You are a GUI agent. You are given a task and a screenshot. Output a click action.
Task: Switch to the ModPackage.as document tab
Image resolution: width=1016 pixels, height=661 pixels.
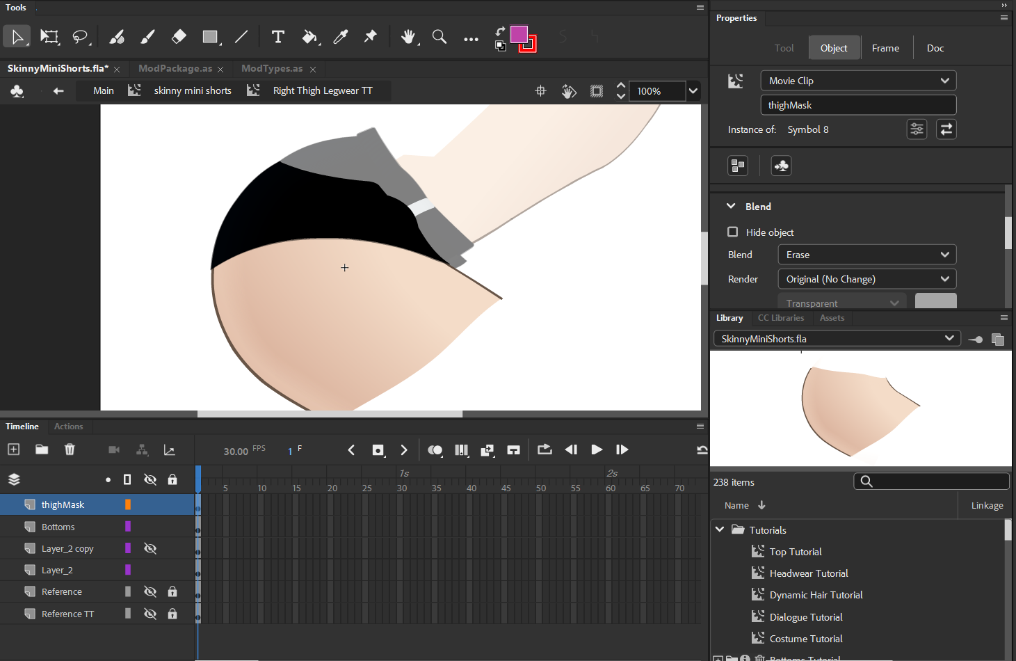tap(175, 68)
